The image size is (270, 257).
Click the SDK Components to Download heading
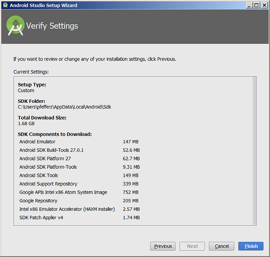[55, 134]
